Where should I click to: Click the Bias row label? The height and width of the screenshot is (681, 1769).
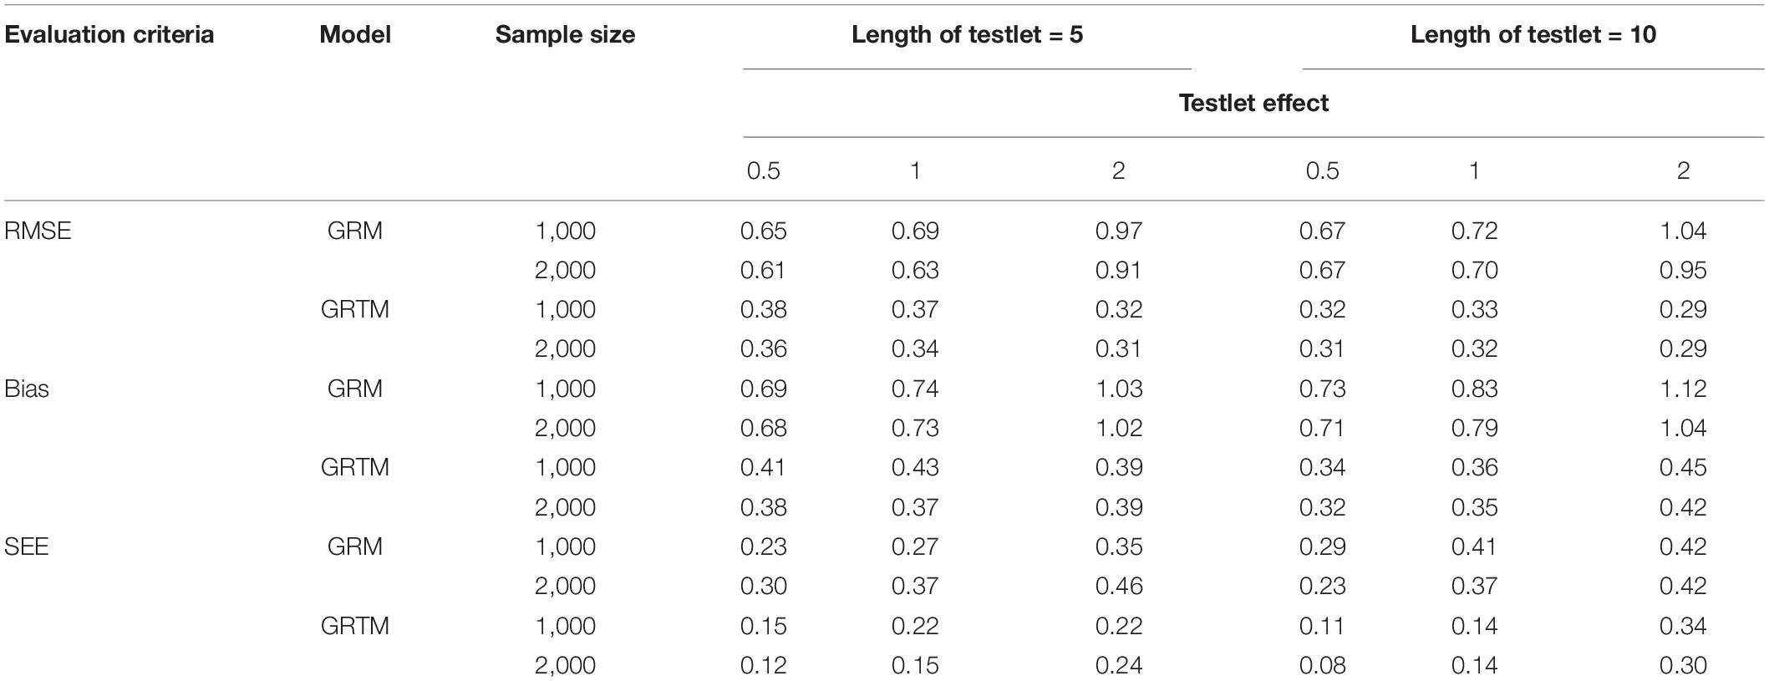27,389
